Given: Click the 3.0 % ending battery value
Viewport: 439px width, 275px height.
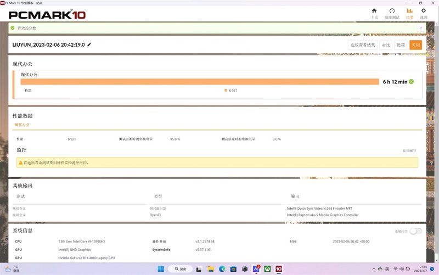Looking at the screenshot, I should click(277, 139).
